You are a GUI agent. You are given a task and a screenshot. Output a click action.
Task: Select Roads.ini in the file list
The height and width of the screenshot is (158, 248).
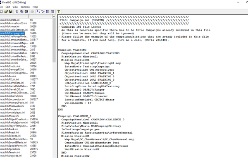(x=10, y=132)
